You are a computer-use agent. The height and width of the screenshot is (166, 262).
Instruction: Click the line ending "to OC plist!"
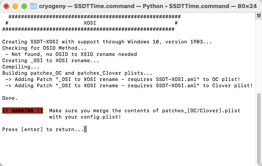(x=123, y=79)
